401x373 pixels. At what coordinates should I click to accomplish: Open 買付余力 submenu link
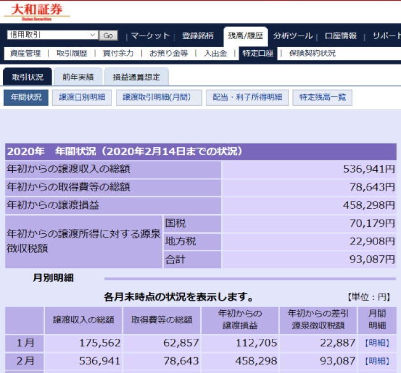[x=118, y=53]
